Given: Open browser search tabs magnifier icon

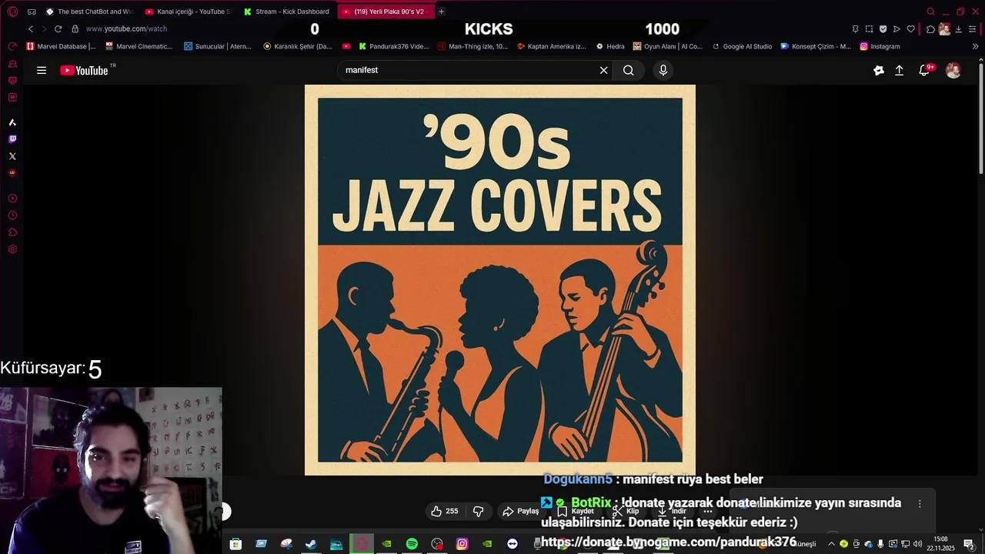Looking at the screenshot, I should [x=930, y=12].
